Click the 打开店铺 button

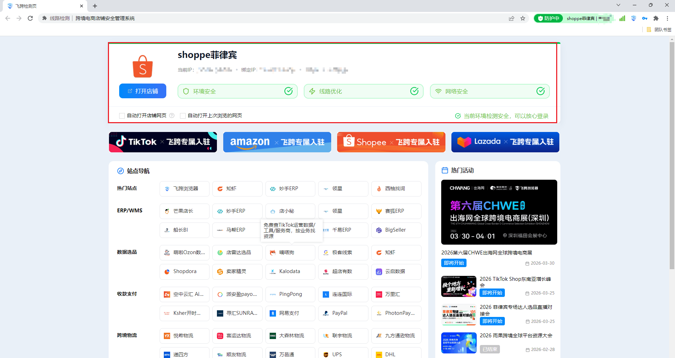[143, 91]
